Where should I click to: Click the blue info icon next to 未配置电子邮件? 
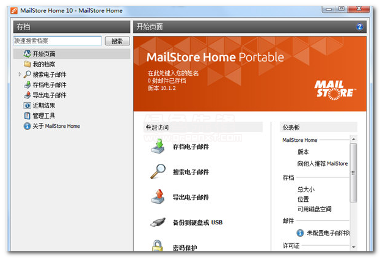pos(300,233)
